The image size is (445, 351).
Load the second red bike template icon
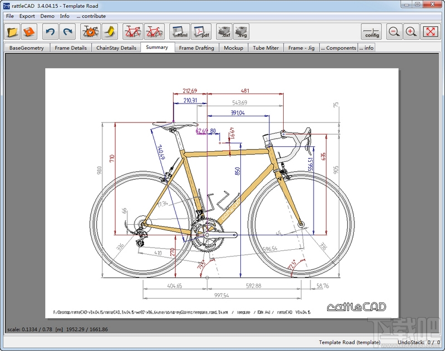(154, 32)
